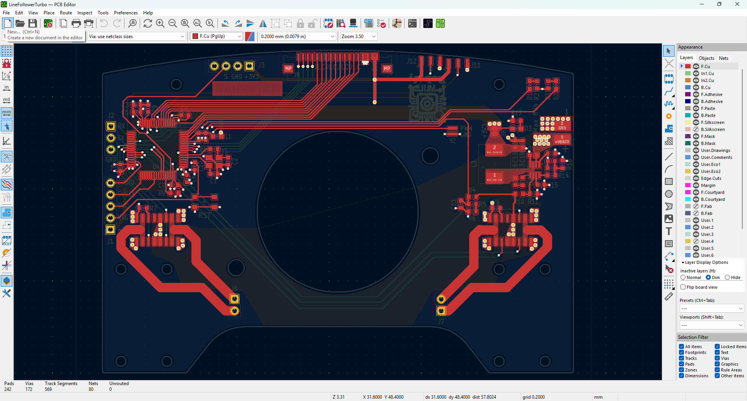The image size is (747, 401).
Task: Refresh the board view
Action: [148, 24]
